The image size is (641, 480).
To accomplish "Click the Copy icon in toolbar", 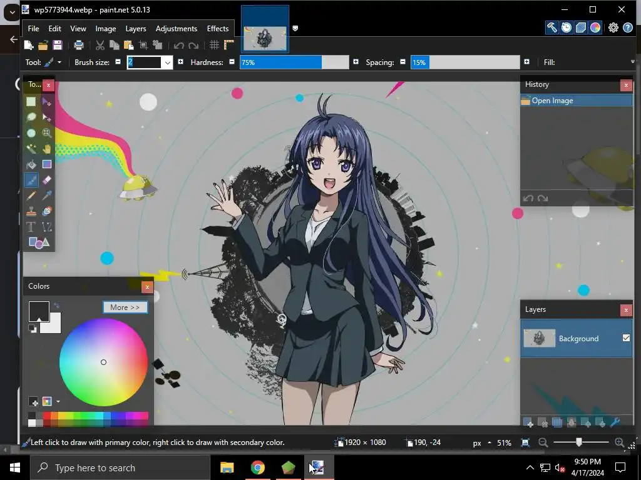I will click(x=115, y=45).
